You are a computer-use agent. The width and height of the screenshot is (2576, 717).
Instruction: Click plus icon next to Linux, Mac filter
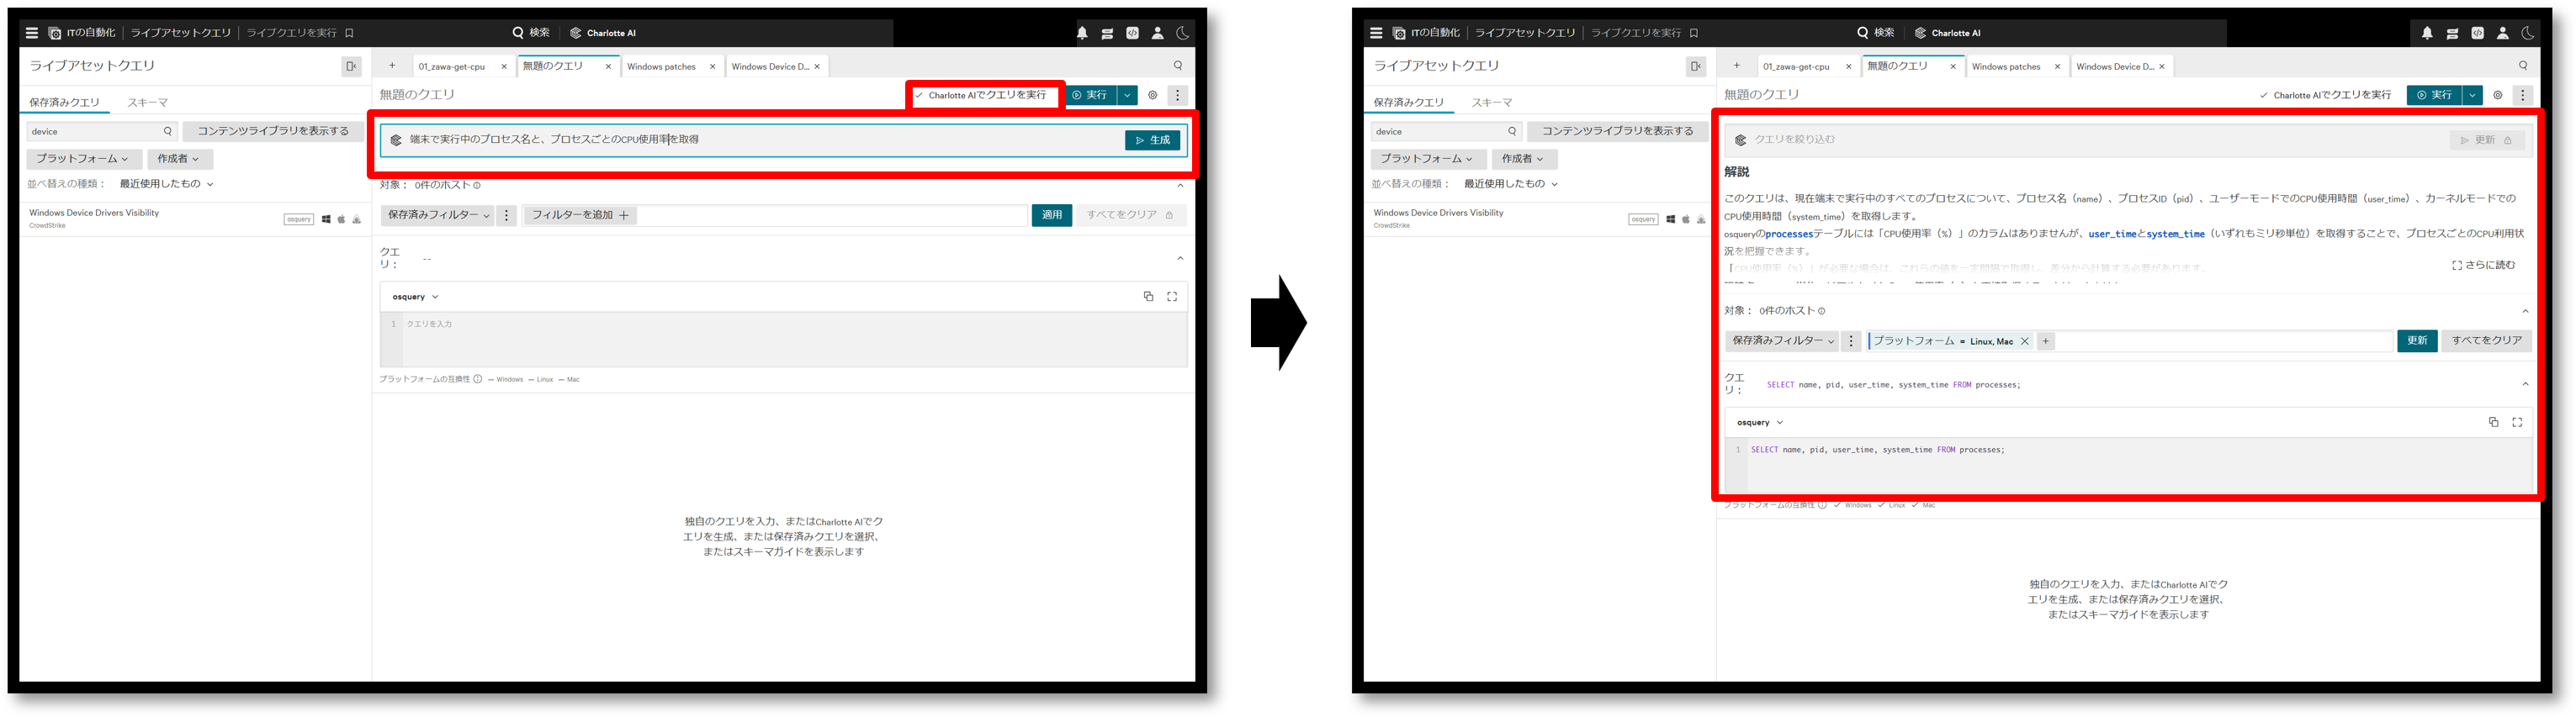click(x=2046, y=341)
